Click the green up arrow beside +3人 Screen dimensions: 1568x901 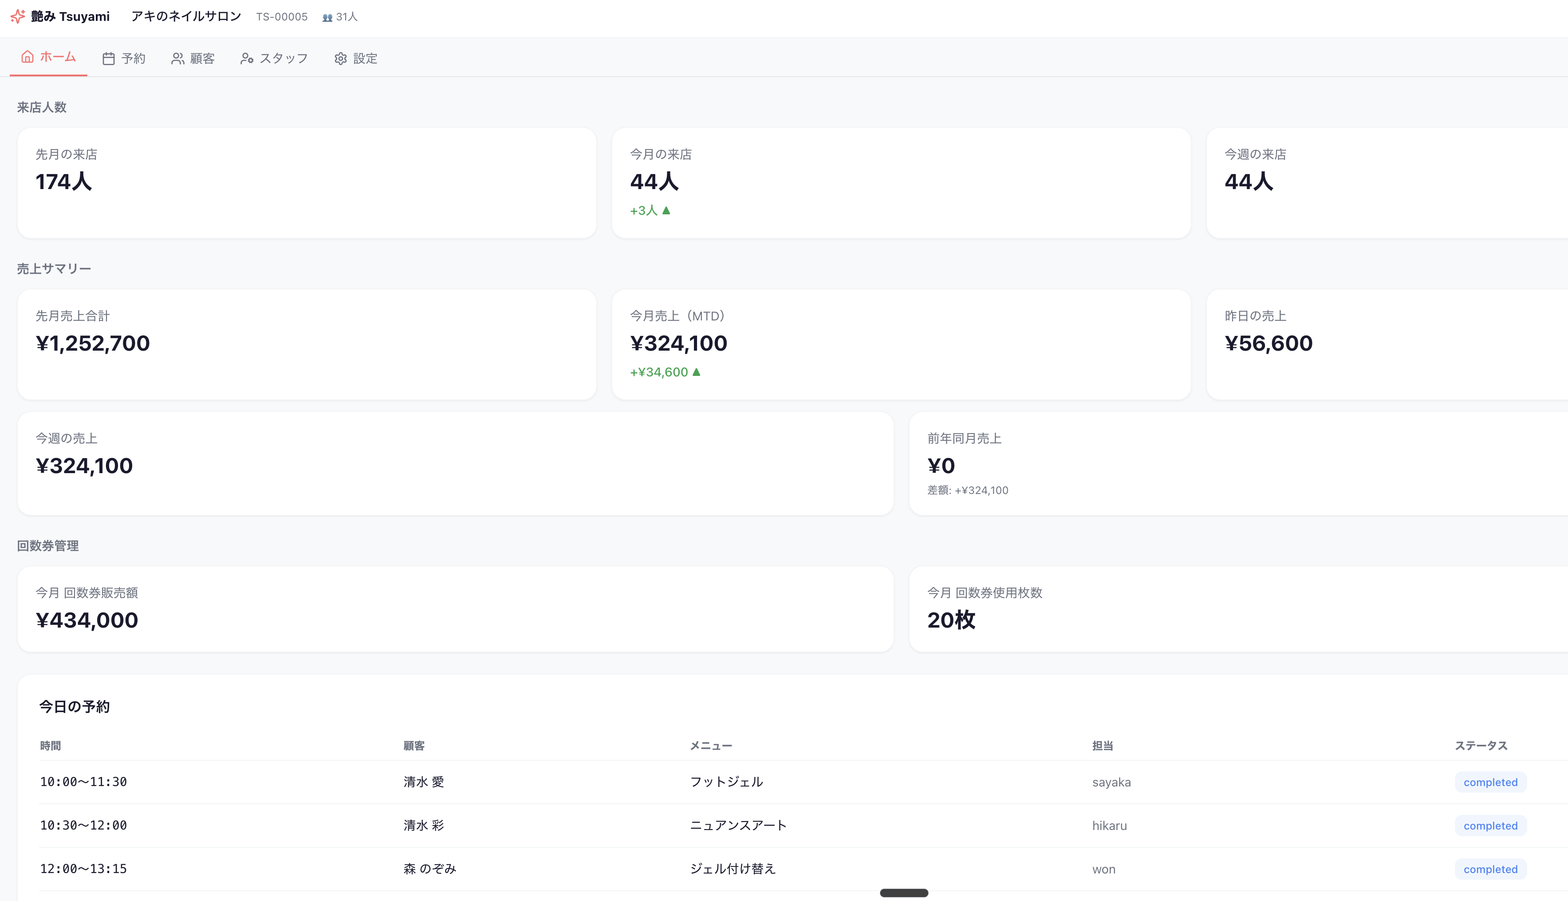(666, 210)
